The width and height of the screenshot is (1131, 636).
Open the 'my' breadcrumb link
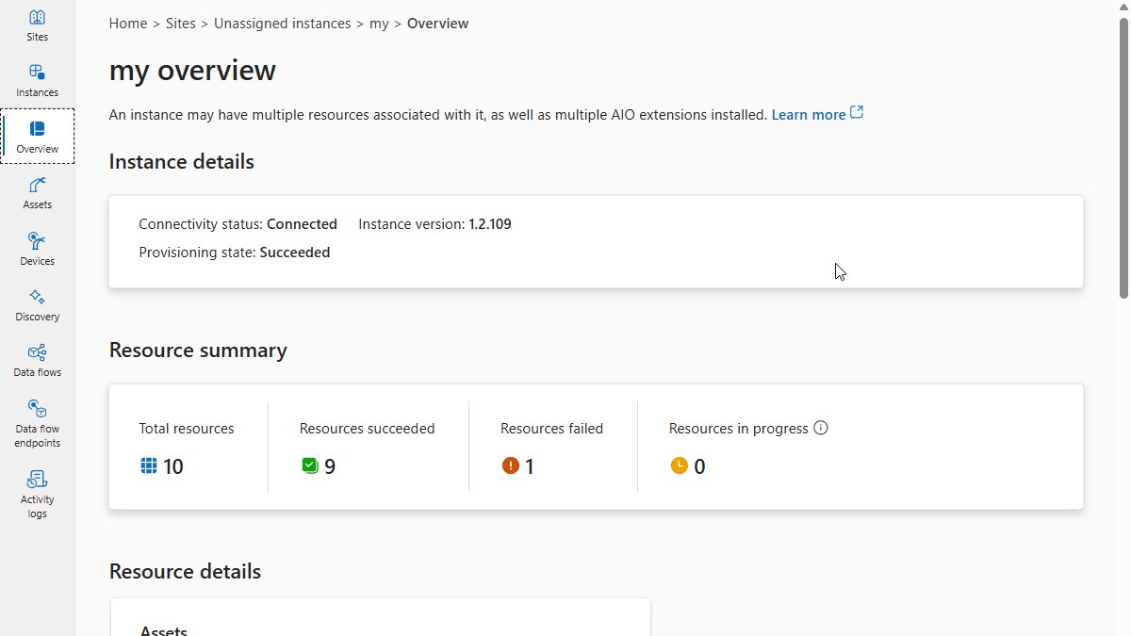pyautogui.click(x=379, y=24)
